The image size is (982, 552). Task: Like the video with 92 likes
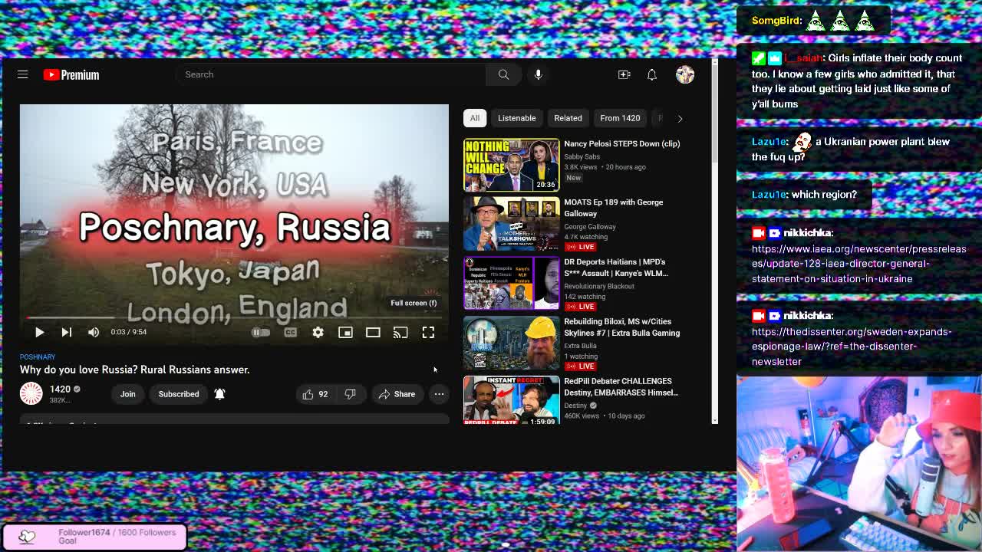(x=315, y=394)
